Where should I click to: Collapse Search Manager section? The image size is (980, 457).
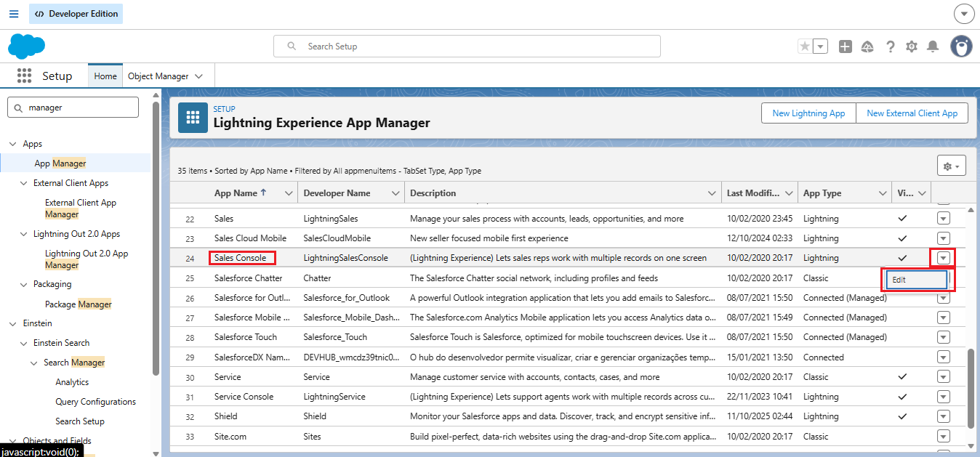pos(33,363)
